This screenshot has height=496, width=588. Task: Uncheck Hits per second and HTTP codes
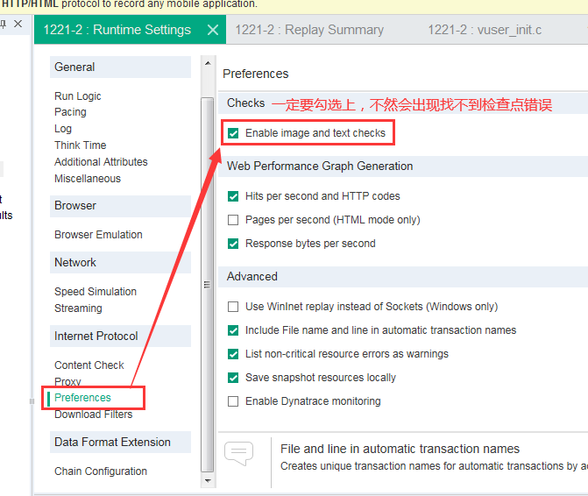pyautogui.click(x=233, y=196)
